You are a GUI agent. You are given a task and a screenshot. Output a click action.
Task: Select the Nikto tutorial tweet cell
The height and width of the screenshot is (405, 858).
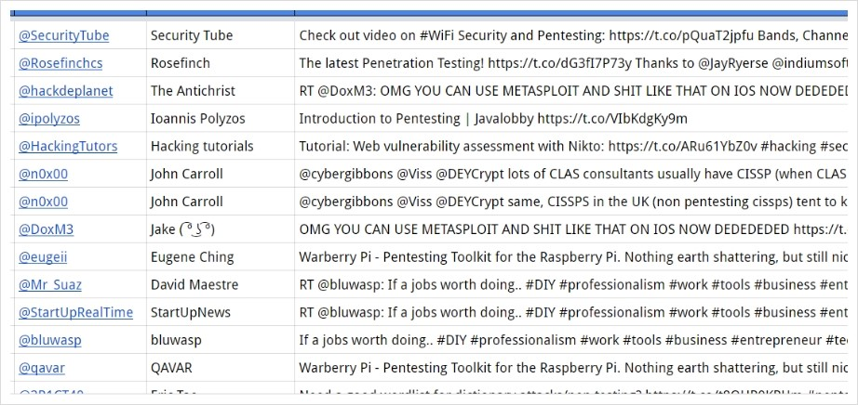(571, 147)
